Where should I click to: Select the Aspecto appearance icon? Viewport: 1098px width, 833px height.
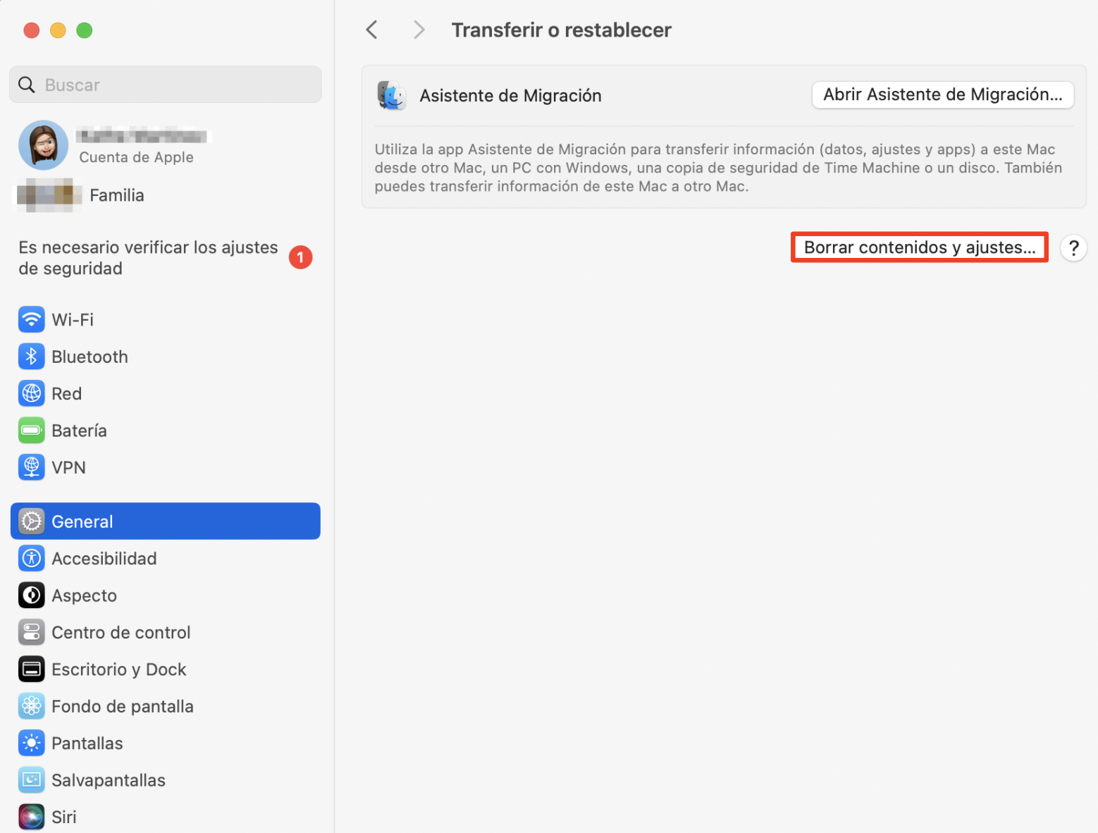pyautogui.click(x=31, y=595)
